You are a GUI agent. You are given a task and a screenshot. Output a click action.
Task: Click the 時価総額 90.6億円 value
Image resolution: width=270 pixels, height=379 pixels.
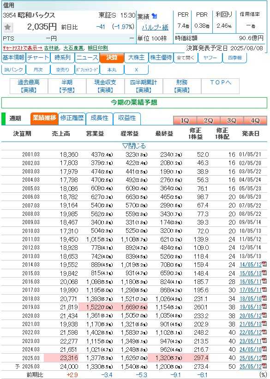tap(251, 38)
